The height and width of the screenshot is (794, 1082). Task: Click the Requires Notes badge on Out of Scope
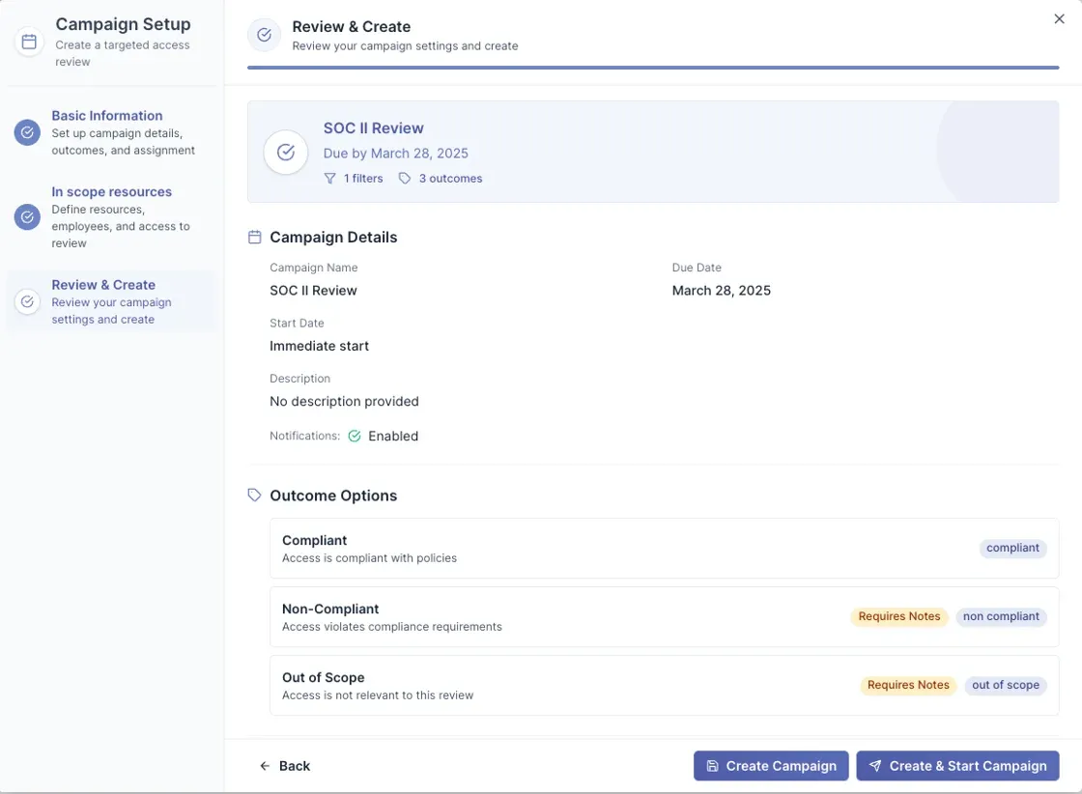pyautogui.click(x=907, y=685)
